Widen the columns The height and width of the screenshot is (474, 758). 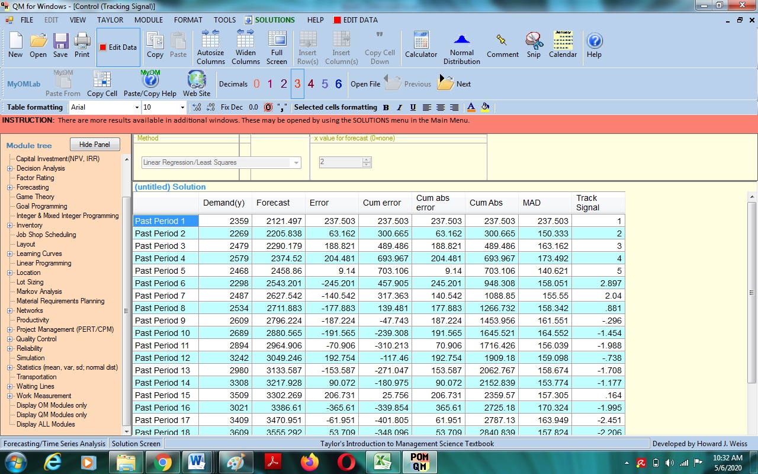pyautogui.click(x=246, y=47)
